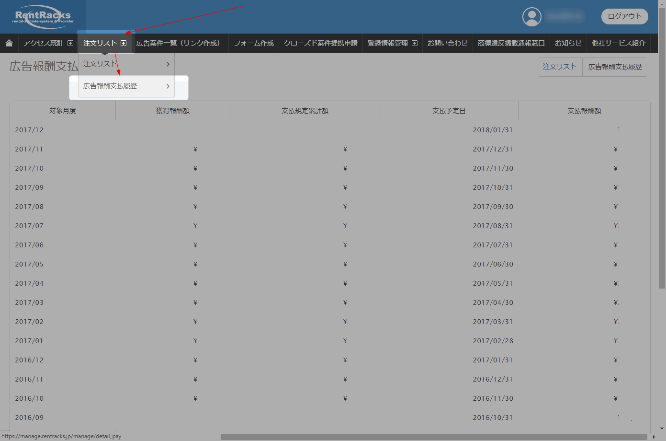Open the アクセス統計 menu
The image size is (666, 441).
tap(44, 43)
